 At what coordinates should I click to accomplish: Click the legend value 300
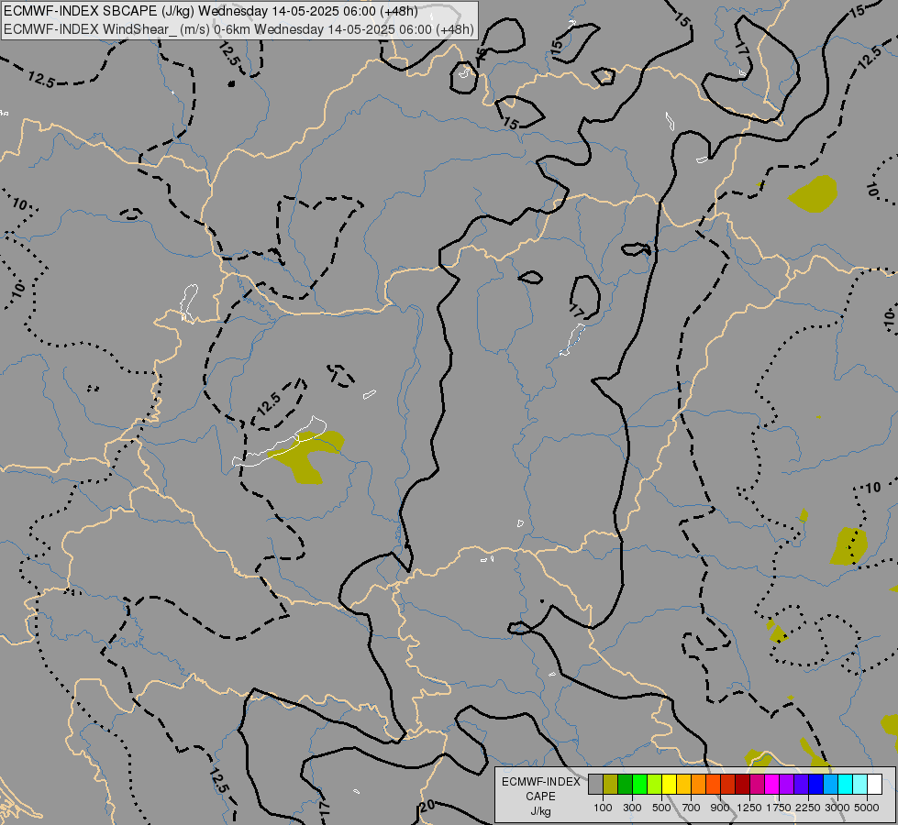632,808
